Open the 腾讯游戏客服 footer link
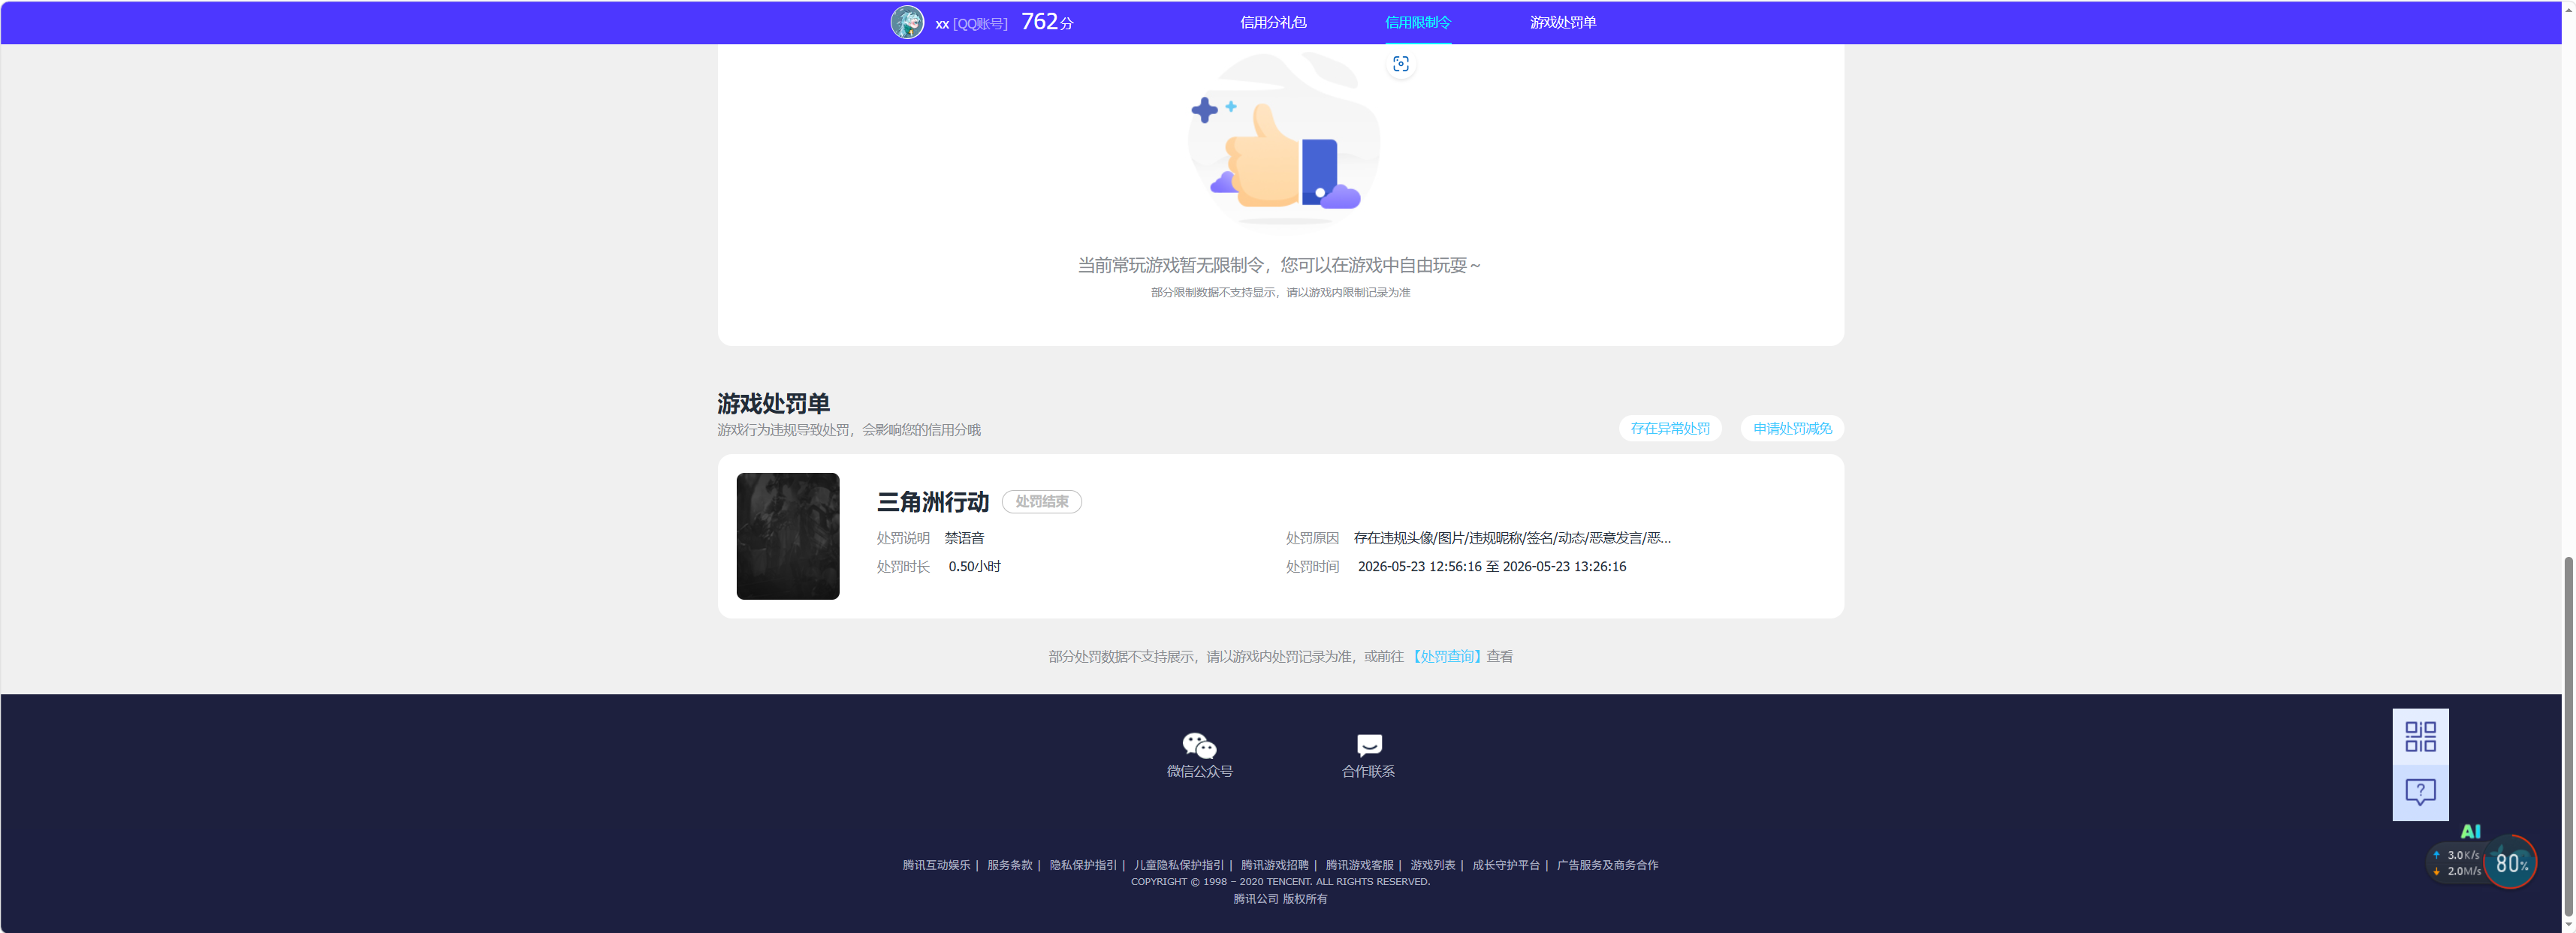This screenshot has height=933, width=2576. click(x=1359, y=865)
